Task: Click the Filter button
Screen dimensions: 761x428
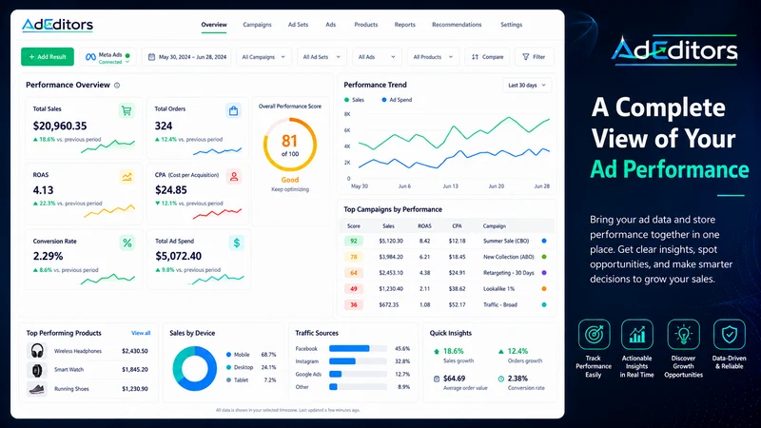Action: pyautogui.click(x=534, y=57)
